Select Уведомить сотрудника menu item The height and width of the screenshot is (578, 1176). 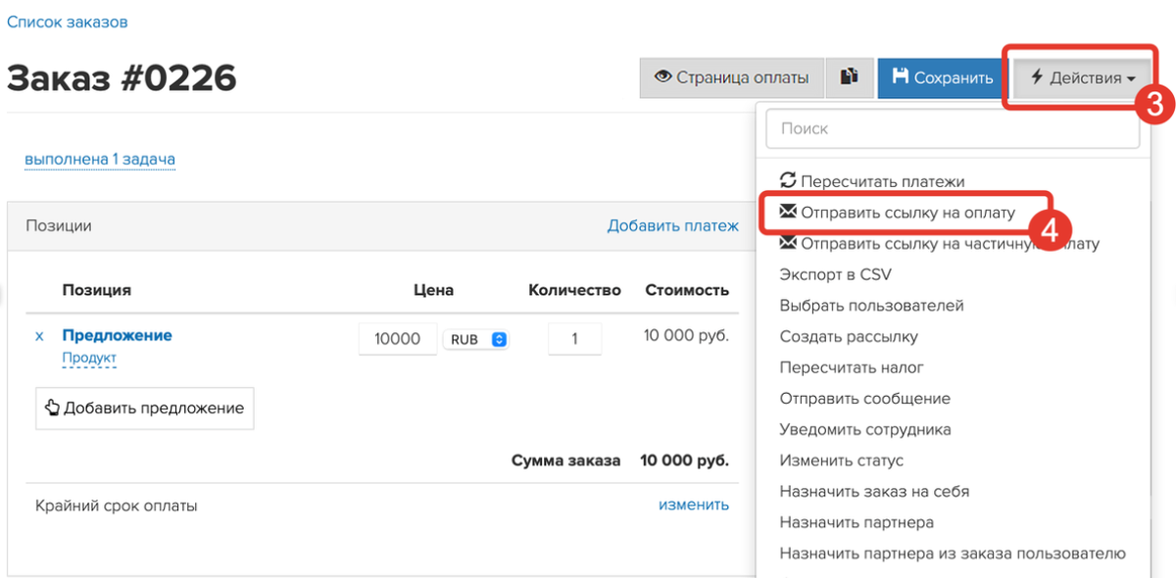(864, 429)
